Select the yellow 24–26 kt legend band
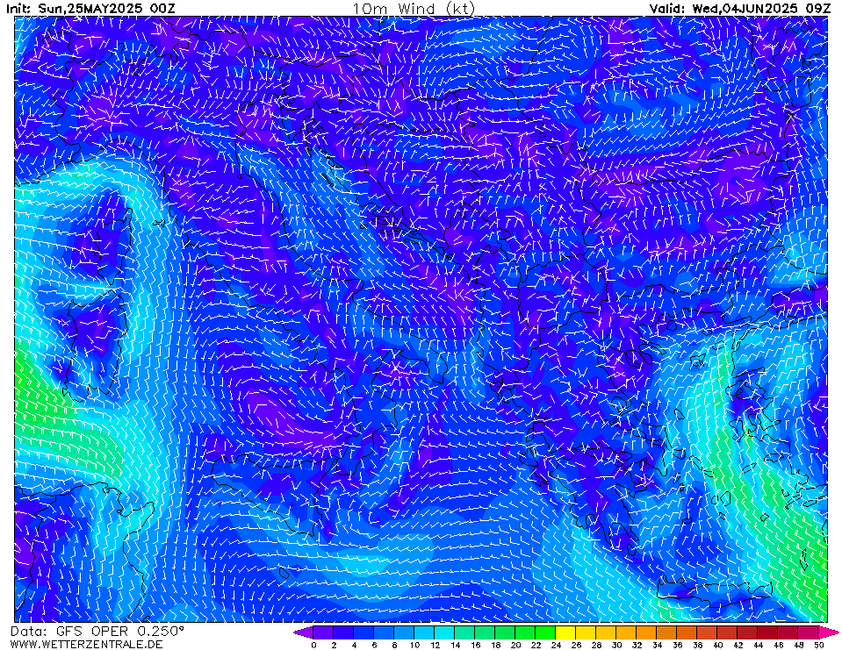This screenshot has height=650, width=842. pyautogui.click(x=565, y=632)
